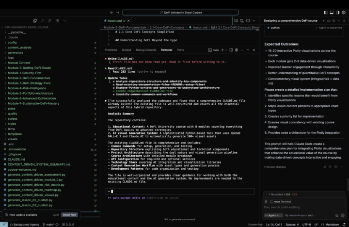This screenshot has height=227, width=349.
Task: Show chat history clock icon
Action: click(x=333, y=21)
